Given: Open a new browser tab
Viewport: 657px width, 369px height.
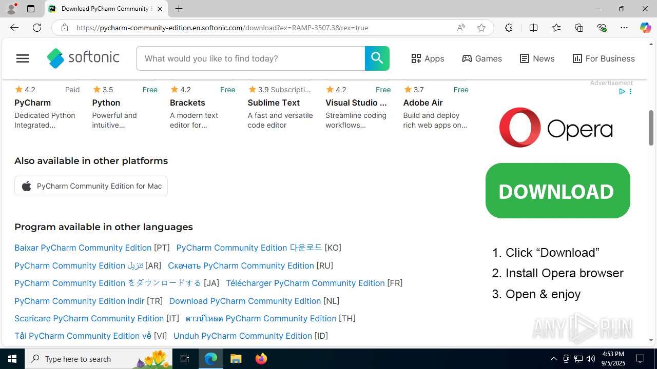Looking at the screenshot, I should (179, 9).
